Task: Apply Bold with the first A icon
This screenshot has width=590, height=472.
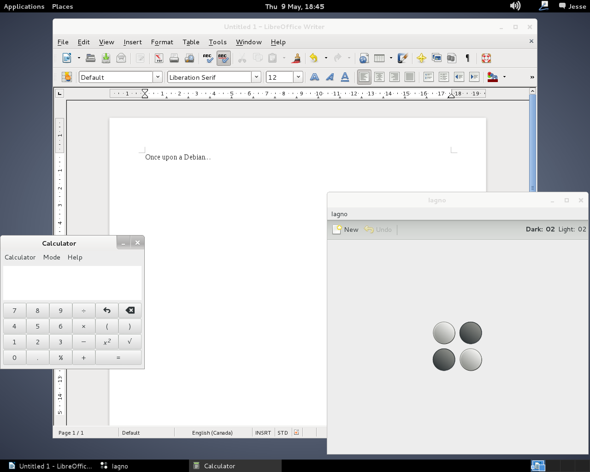Action: 315,77
